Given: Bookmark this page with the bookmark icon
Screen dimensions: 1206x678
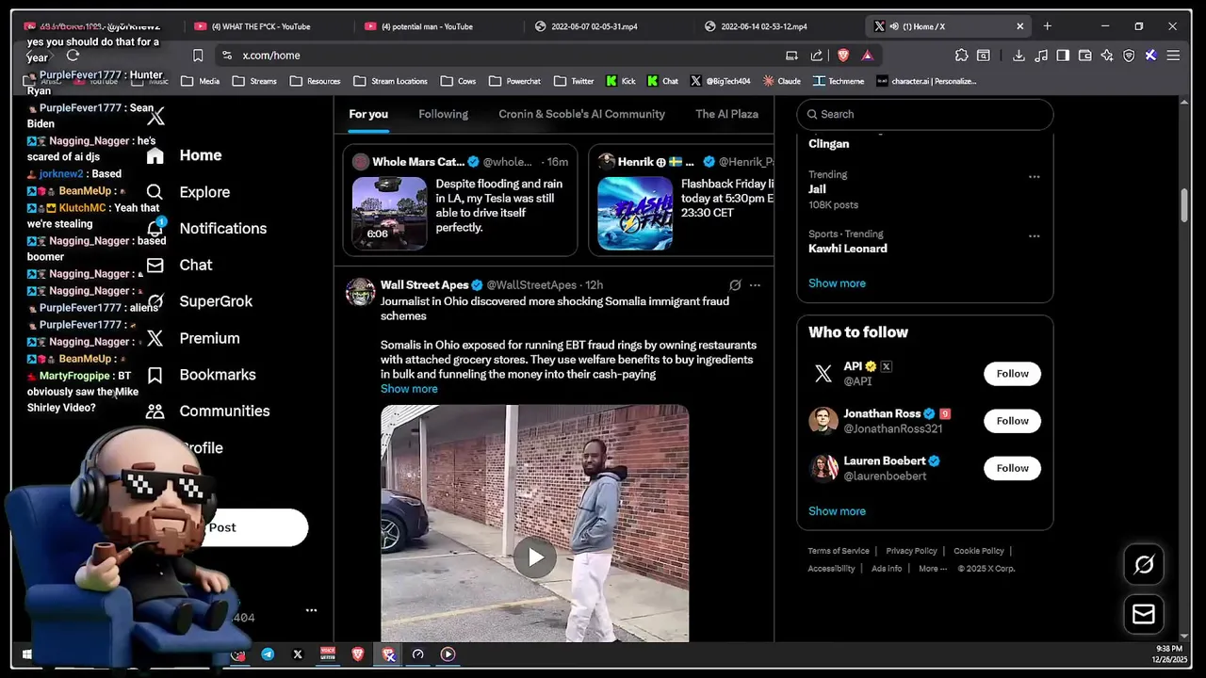Looking at the screenshot, I should 198,56.
